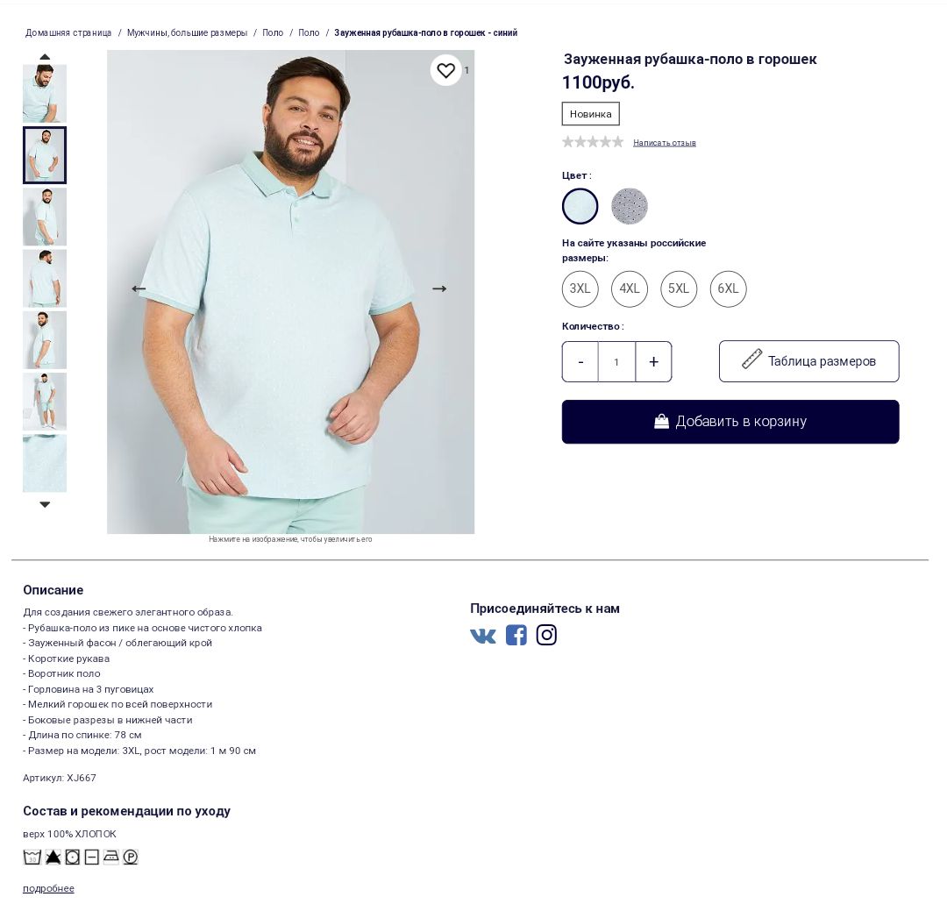Select size 5XL
Viewport: 947px width, 904px height.
[x=678, y=288]
